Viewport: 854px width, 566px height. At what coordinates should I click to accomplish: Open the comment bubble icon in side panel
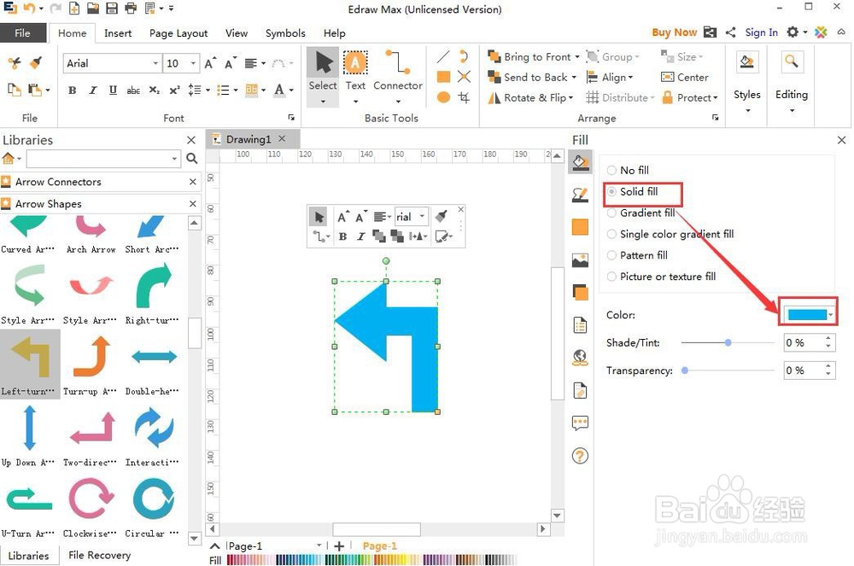[580, 423]
